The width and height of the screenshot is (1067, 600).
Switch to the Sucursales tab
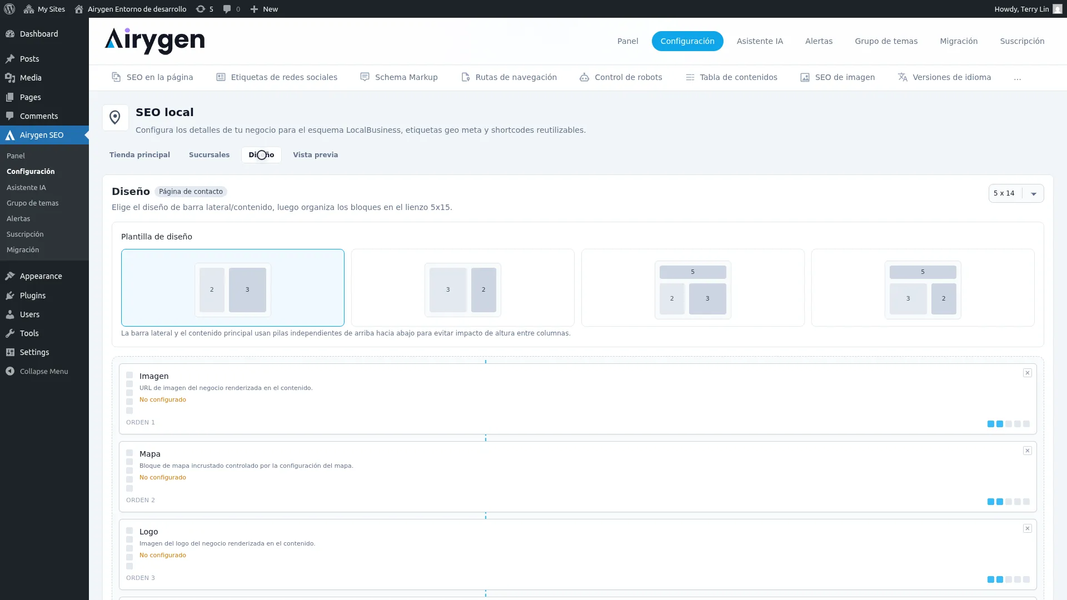[x=209, y=155]
